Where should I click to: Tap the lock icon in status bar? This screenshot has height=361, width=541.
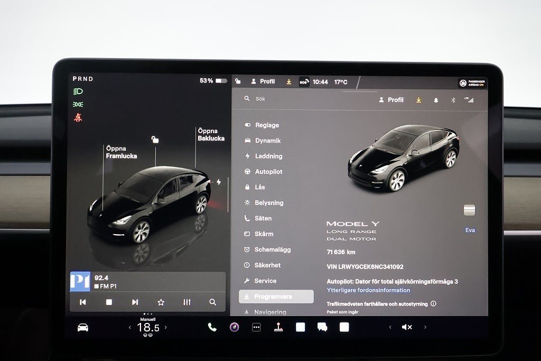click(238, 81)
